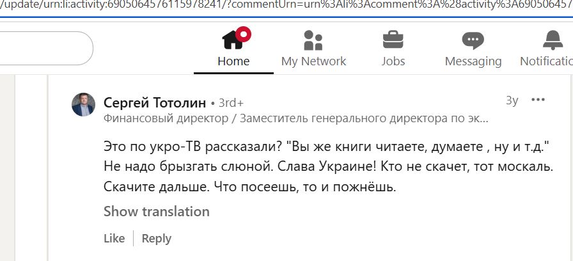Click the commenter's profile photo thumbnail
Viewport: 573px width, 261px height.
(x=83, y=104)
